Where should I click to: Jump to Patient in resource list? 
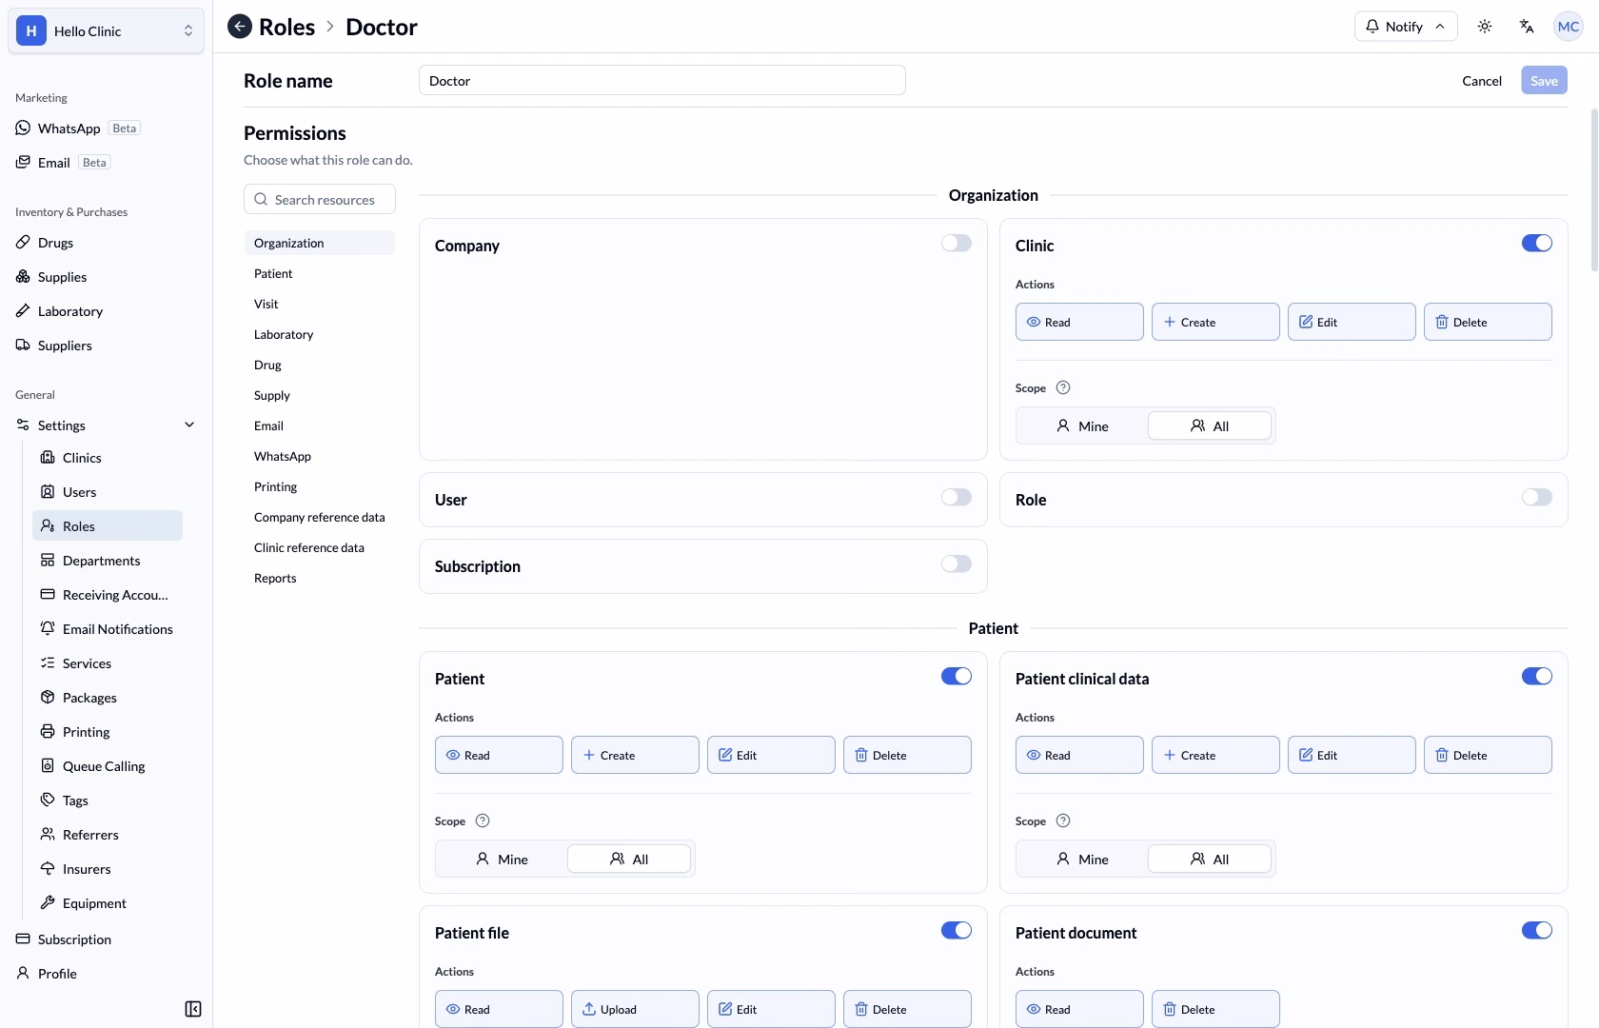pos(320,274)
